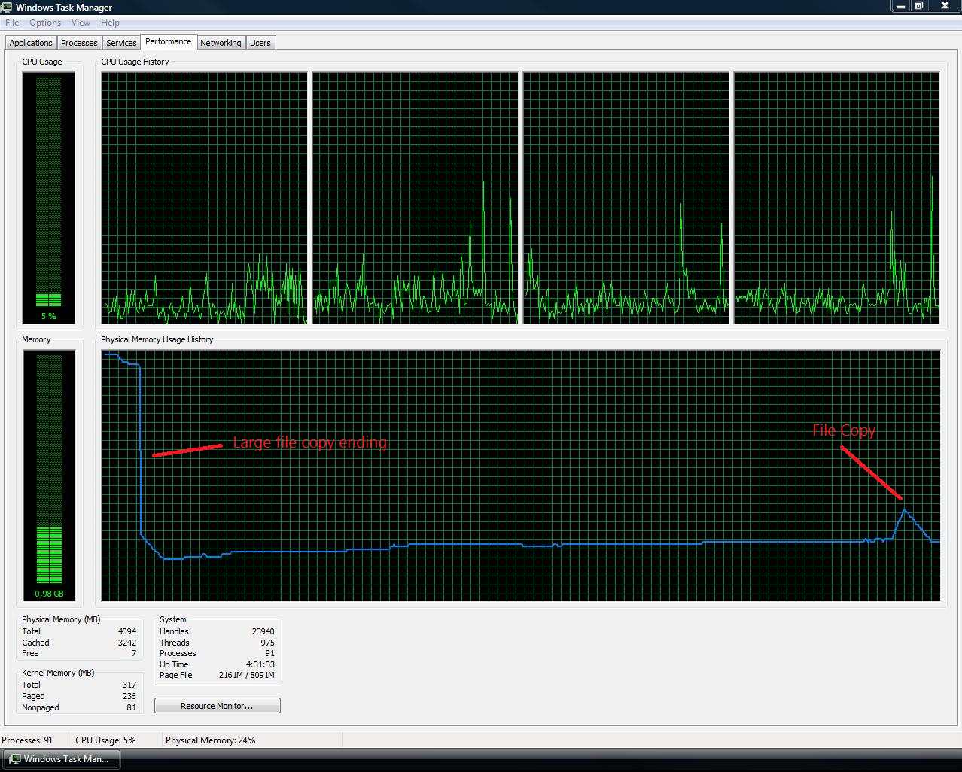Click the Physical Memory 24% status indicator
This screenshot has height=772, width=962.
pyautogui.click(x=209, y=740)
